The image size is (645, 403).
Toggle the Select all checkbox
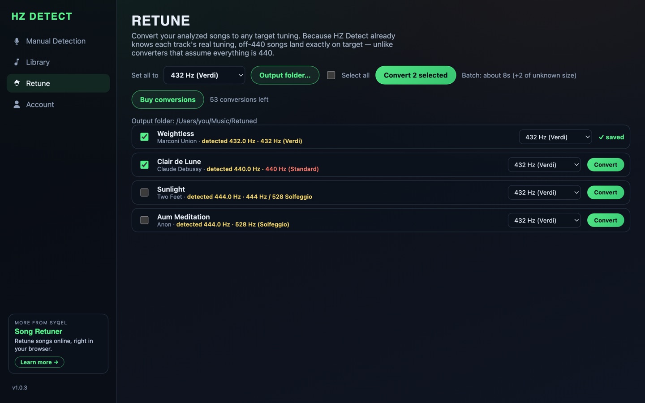(331, 75)
